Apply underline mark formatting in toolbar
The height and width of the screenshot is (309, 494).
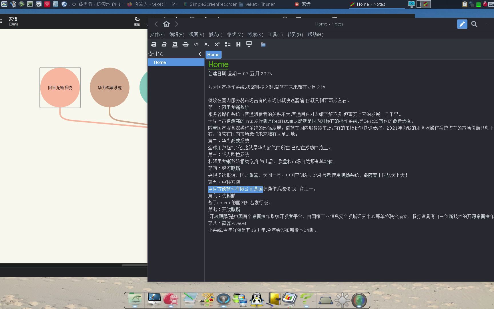click(x=175, y=44)
